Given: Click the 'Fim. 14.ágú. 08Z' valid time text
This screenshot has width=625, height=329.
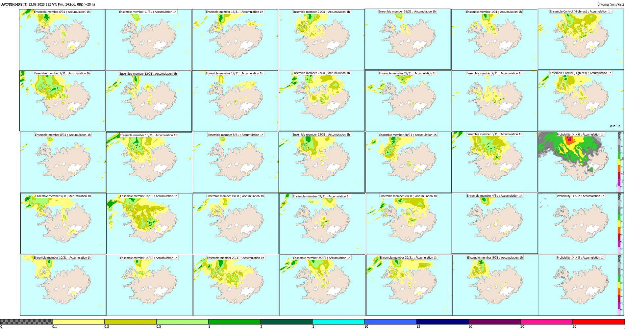Looking at the screenshot, I should (x=70, y=4).
